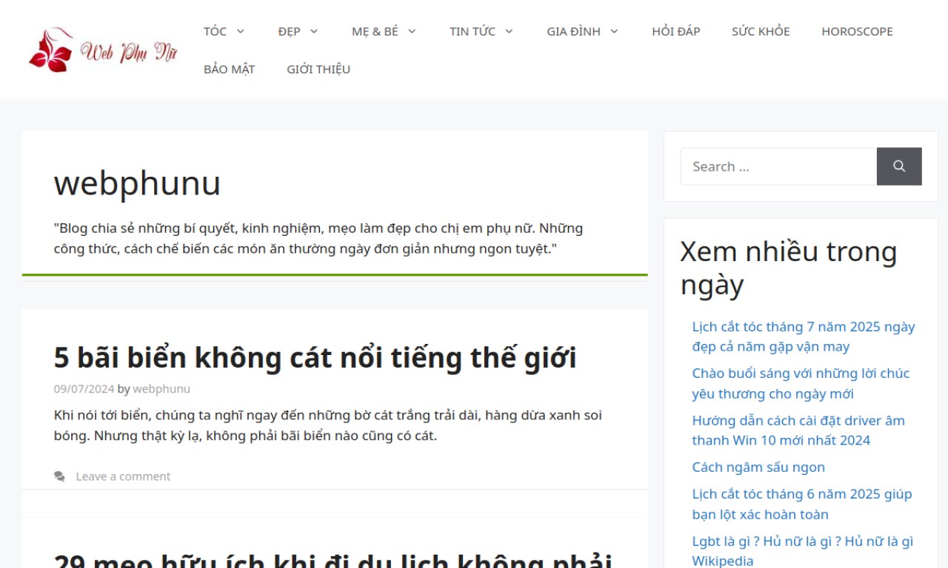Open the ĐẸP menu item

click(x=289, y=31)
